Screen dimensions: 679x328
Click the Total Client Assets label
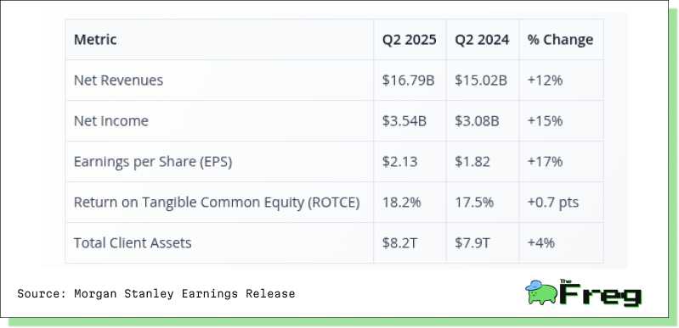coord(133,243)
